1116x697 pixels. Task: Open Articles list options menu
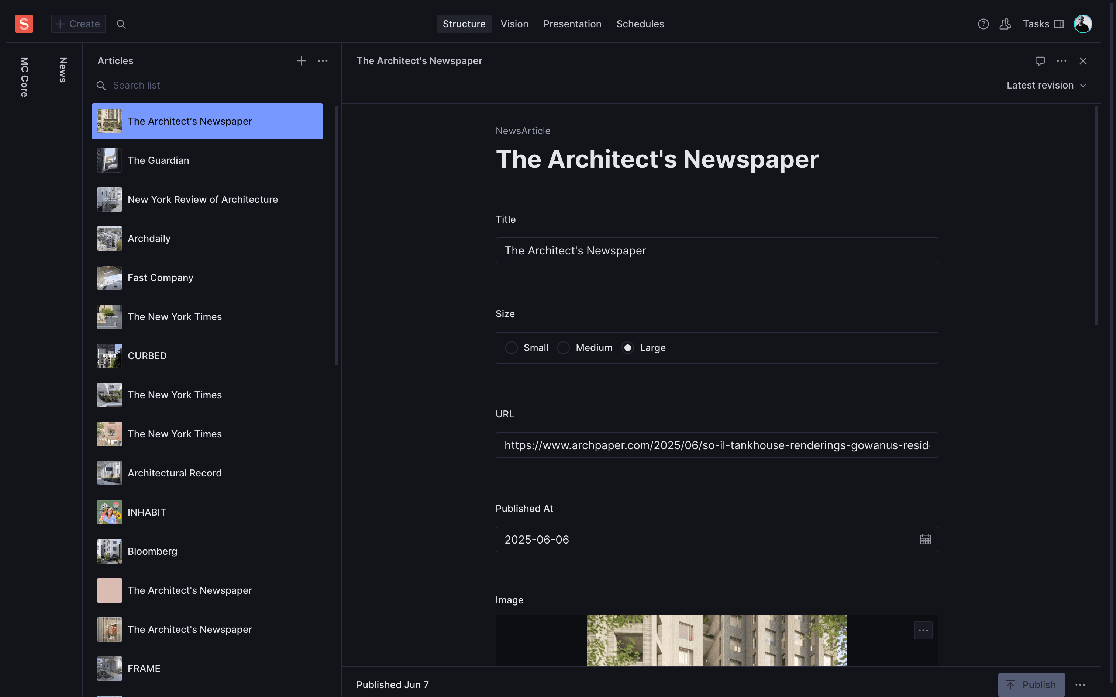tap(323, 61)
